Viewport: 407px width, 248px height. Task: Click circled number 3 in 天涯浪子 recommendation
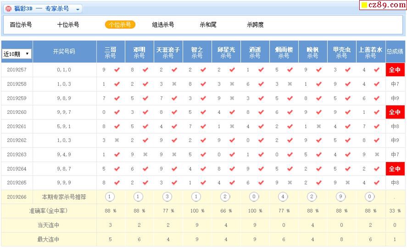click(168, 197)
